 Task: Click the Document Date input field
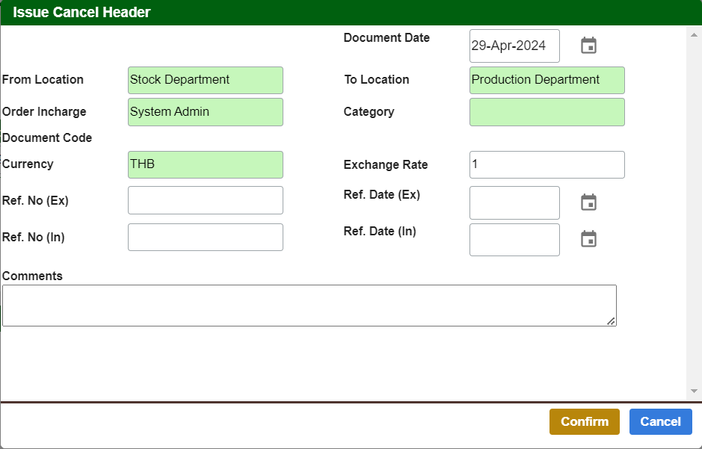tap(514, 46)
